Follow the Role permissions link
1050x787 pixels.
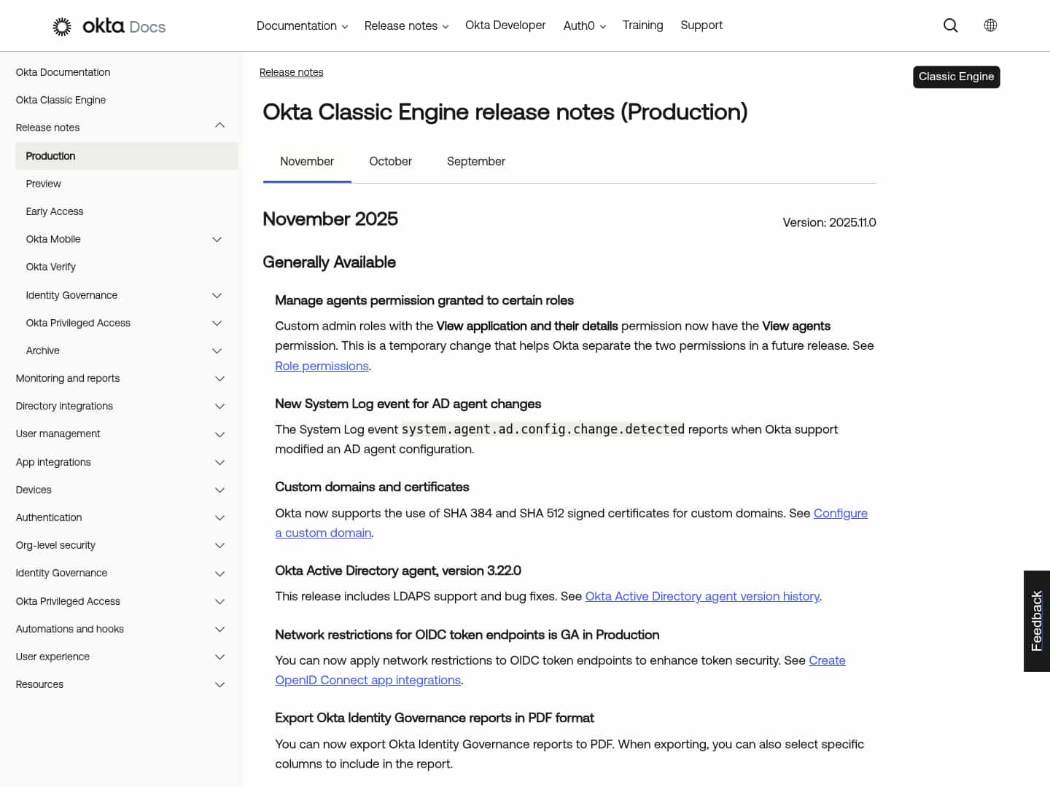(x=322, y=366)
